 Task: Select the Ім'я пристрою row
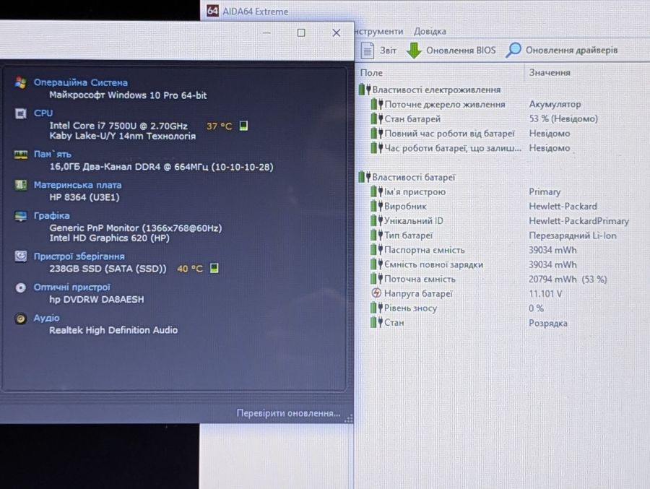(x=466, y=191)
